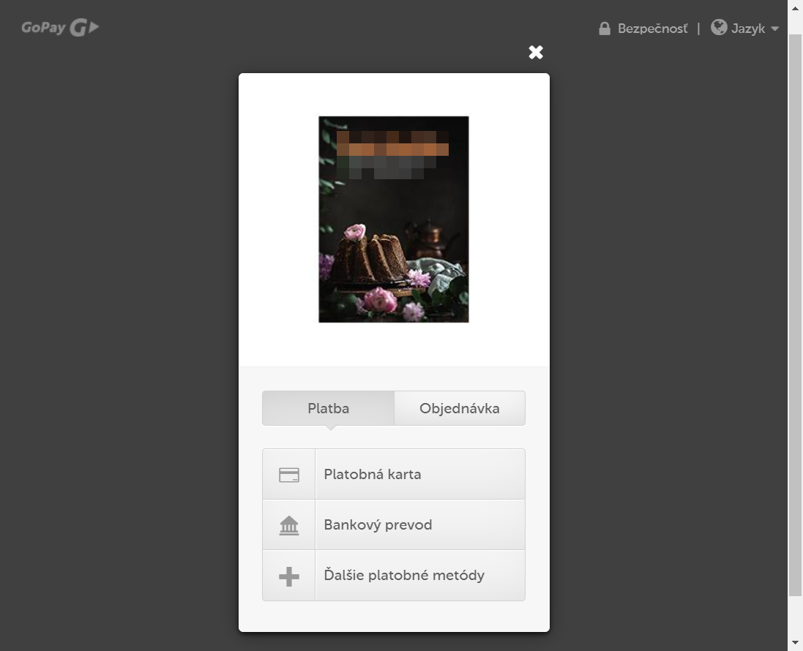Open Ďalšie platobné metódy options
803x651 pixels.
[x=404, y=575]
